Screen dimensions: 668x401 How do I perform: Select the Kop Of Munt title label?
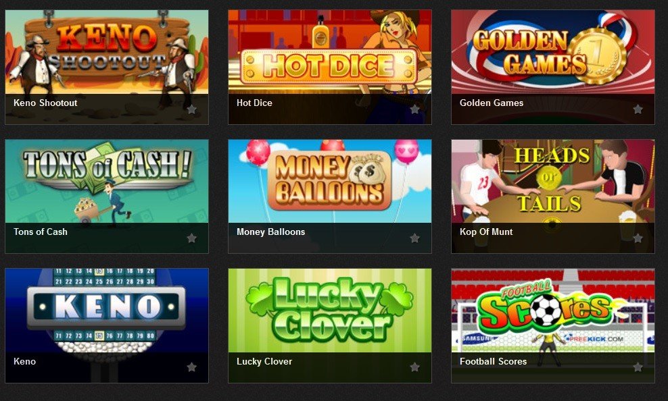486,232
